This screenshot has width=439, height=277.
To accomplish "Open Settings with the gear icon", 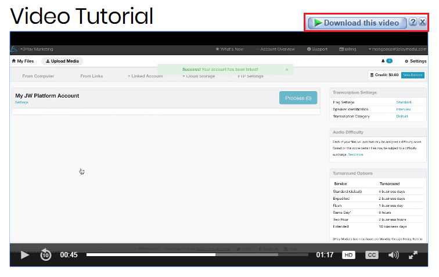I will 415,61.
